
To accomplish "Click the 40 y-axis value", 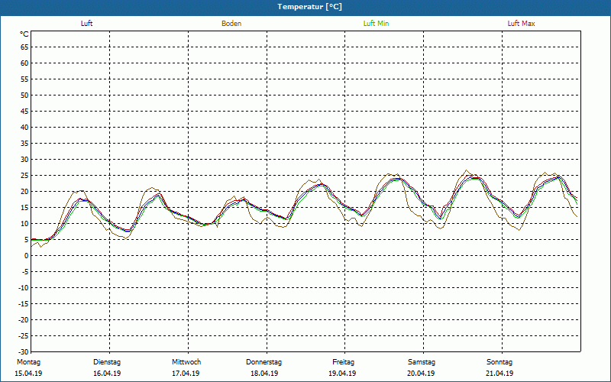I will click(24, 128).
